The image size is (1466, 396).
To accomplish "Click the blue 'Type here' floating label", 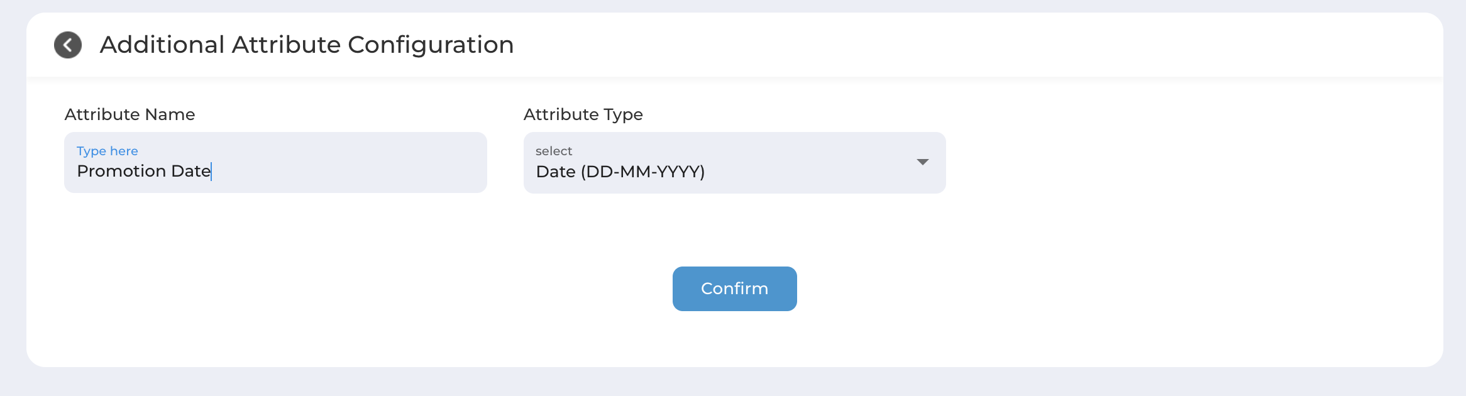I will (x=107, y=151).
